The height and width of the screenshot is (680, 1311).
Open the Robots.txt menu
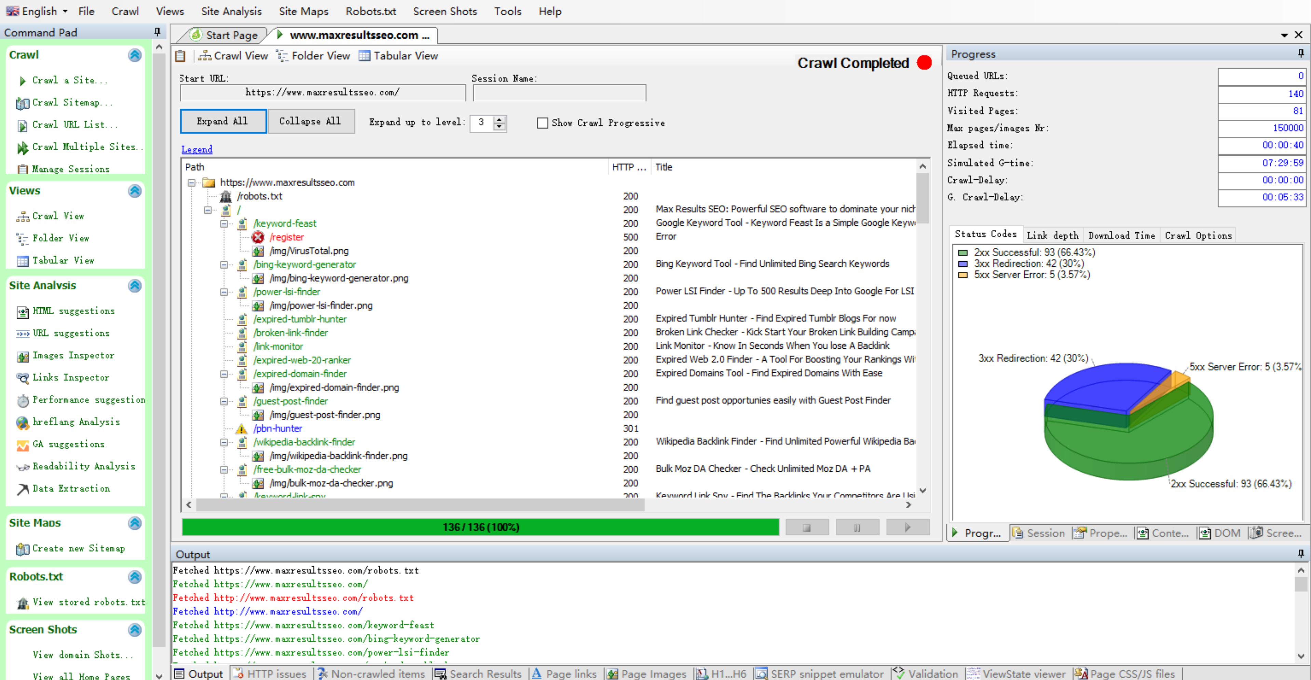[x=370, y=11]
